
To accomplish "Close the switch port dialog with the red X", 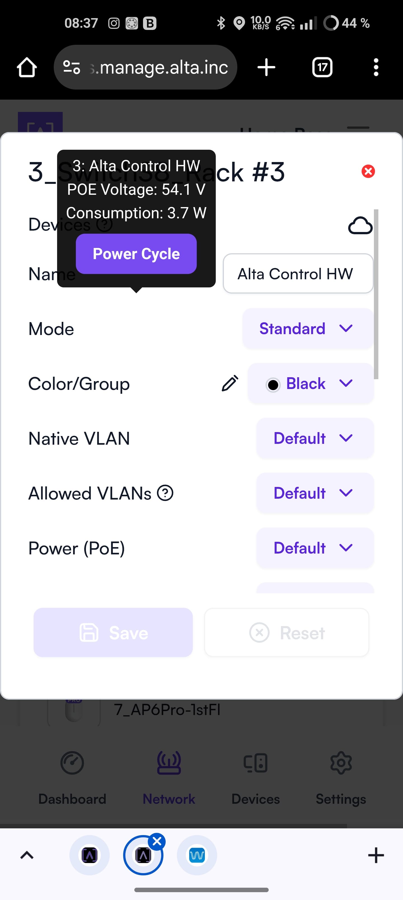I will click(x=368, y=171).
